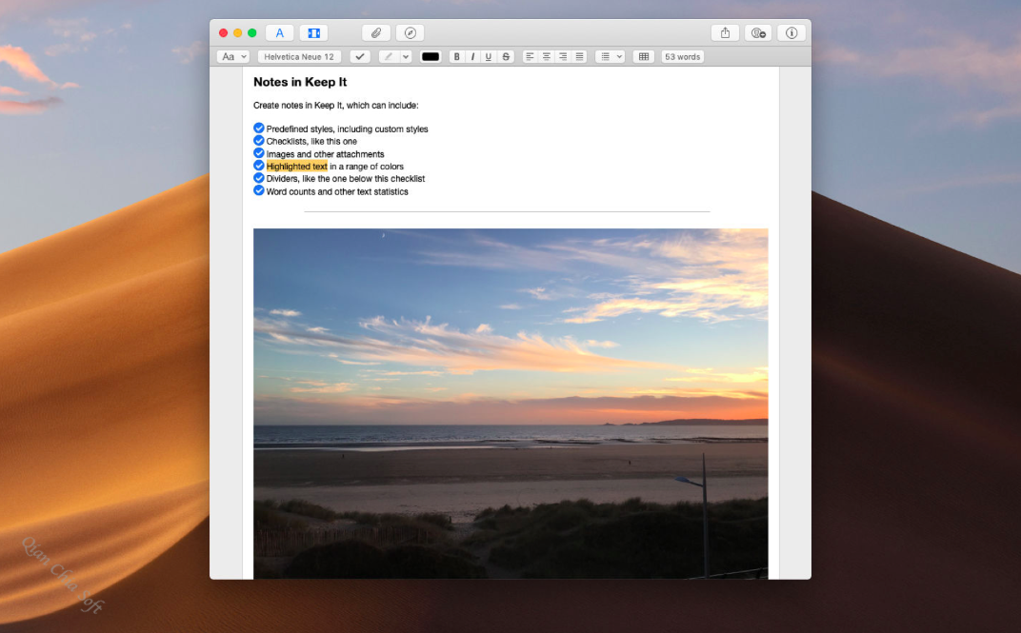Minimize the window with yellow button

[238, 33]
